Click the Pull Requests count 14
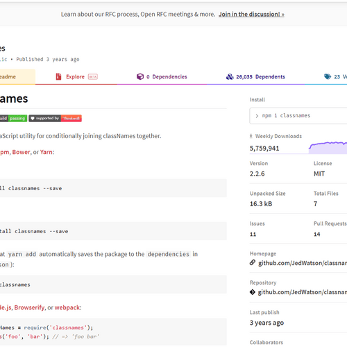This screenshot has height=347, width=347. (x=317, y=235)
